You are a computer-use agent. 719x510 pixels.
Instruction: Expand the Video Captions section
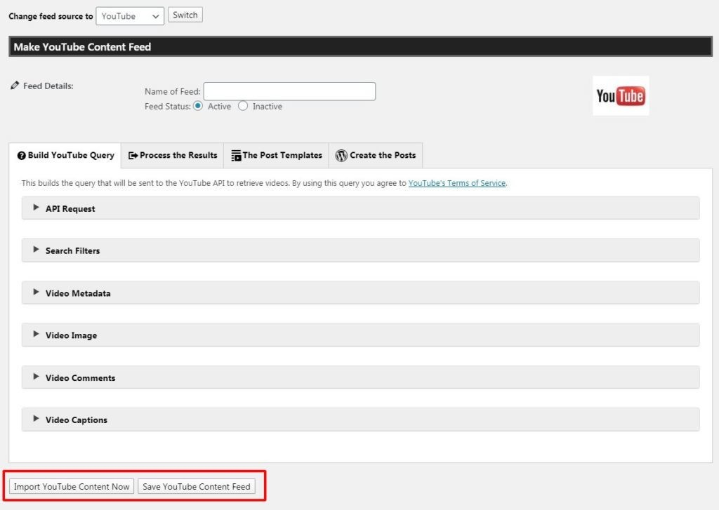[76, 420]
